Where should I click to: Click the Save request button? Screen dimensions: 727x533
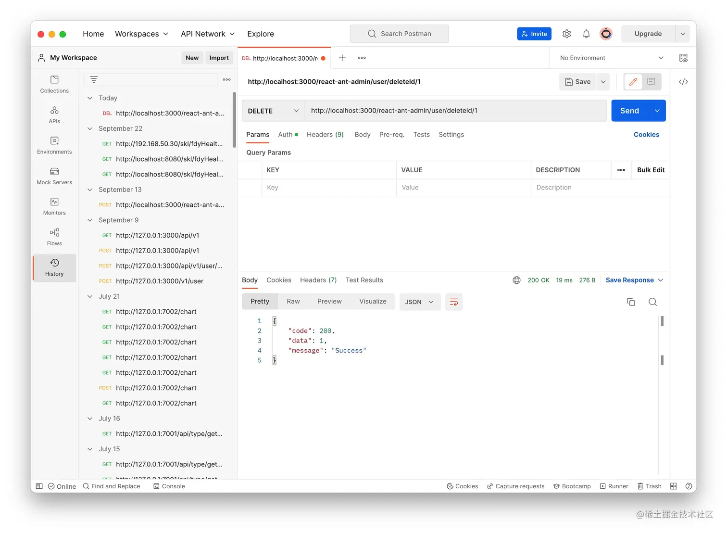click(x=577, y=82)
